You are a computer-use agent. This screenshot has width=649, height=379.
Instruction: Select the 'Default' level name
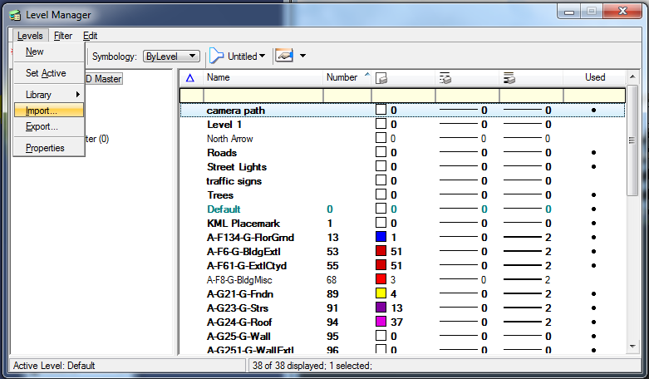(224, 209)
